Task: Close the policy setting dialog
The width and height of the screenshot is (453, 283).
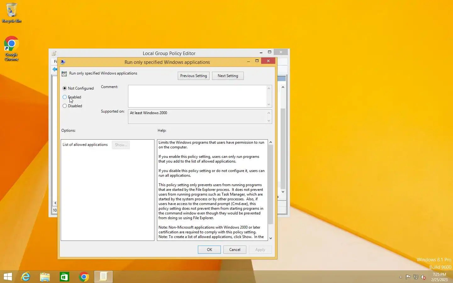Action: tap(268, 61)
